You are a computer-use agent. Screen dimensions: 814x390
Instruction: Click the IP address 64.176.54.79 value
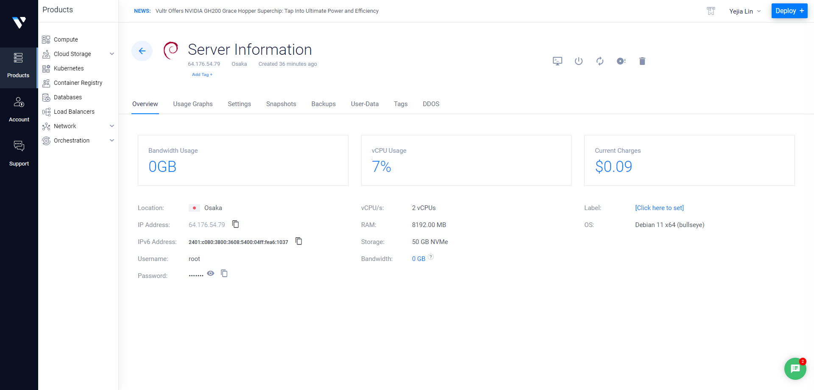click(x=207, y=225)
